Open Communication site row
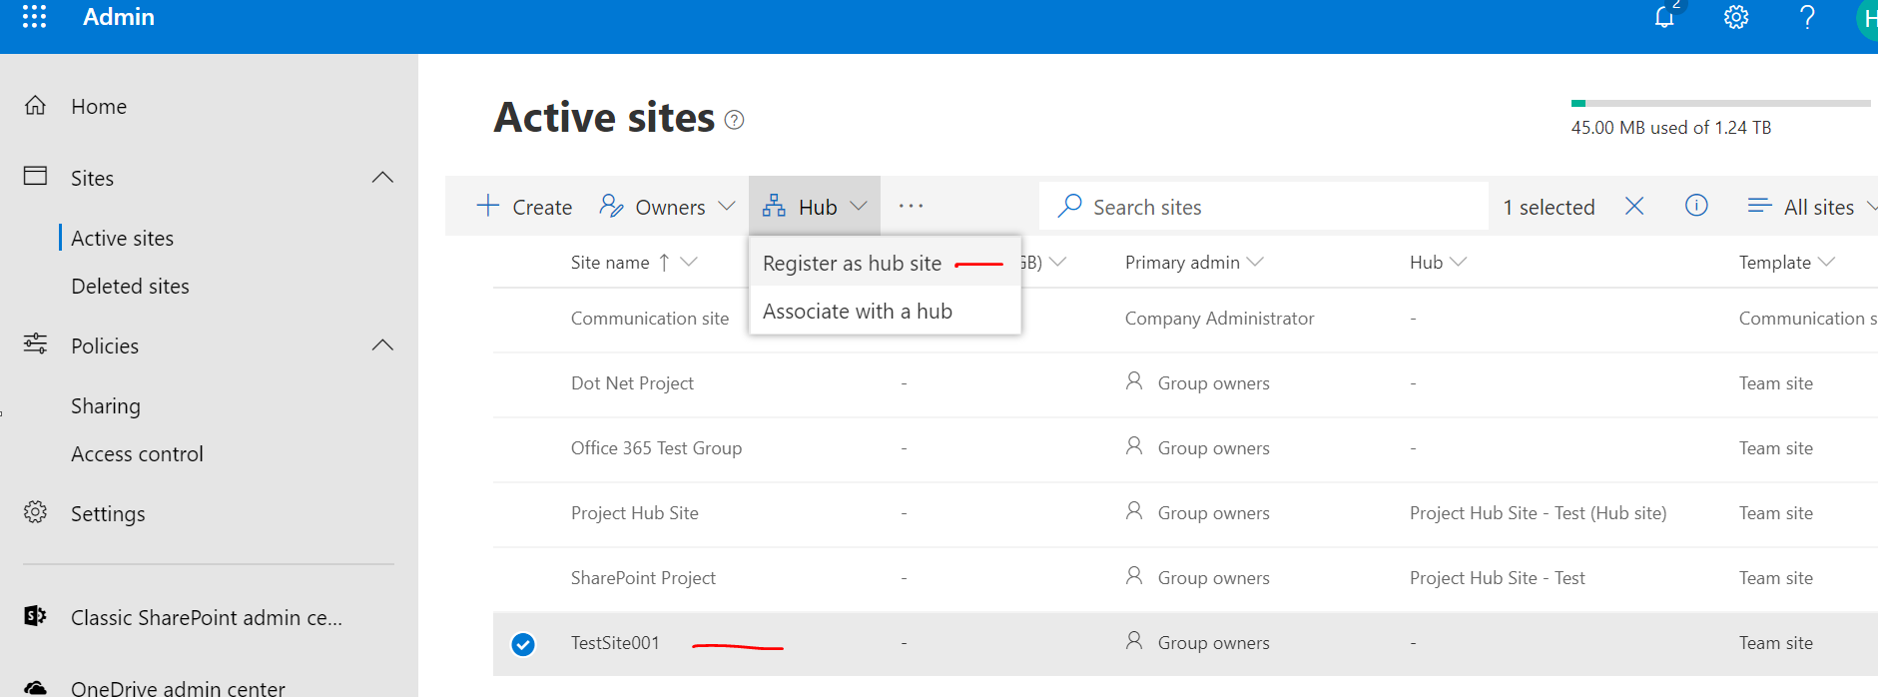Screen dimensions: 1878x697 (x=650, y=318)
